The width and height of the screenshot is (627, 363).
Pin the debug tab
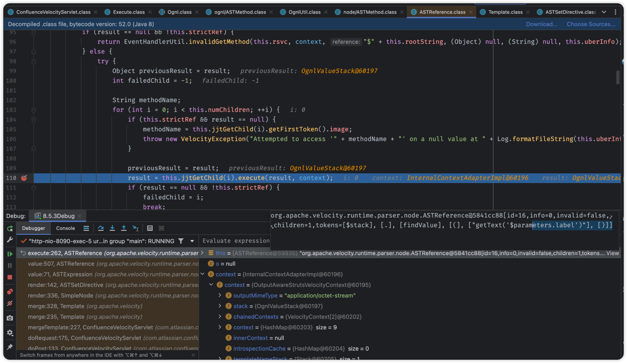point(10,347)
